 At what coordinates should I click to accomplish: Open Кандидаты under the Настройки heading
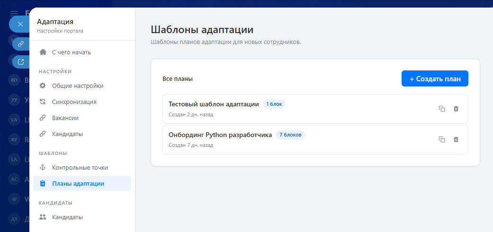[x=67, y=134]
